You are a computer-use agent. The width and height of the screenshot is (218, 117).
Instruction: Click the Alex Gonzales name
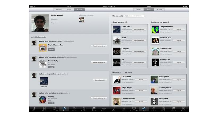pos(166,49)
